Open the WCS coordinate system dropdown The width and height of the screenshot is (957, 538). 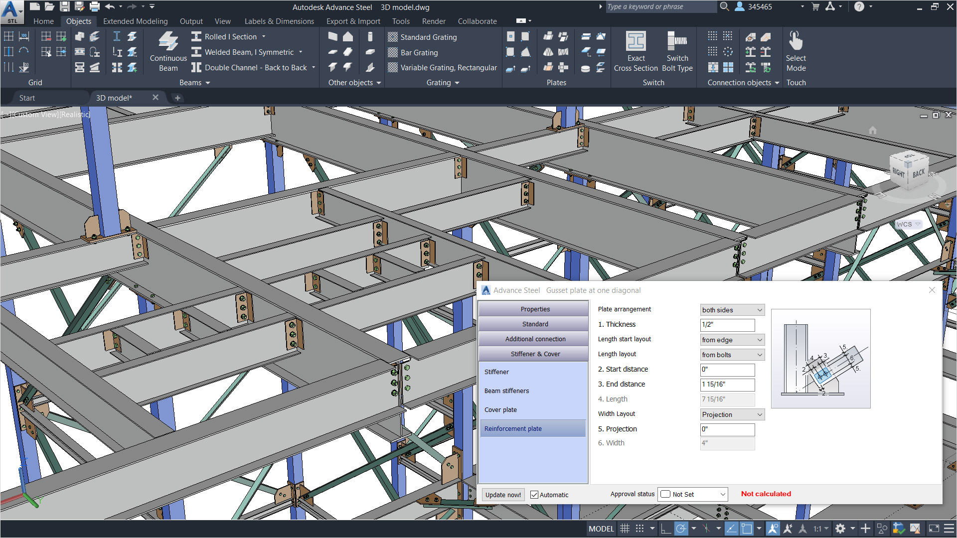909,224
